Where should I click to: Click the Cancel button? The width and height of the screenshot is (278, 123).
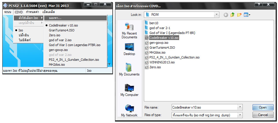263,115
